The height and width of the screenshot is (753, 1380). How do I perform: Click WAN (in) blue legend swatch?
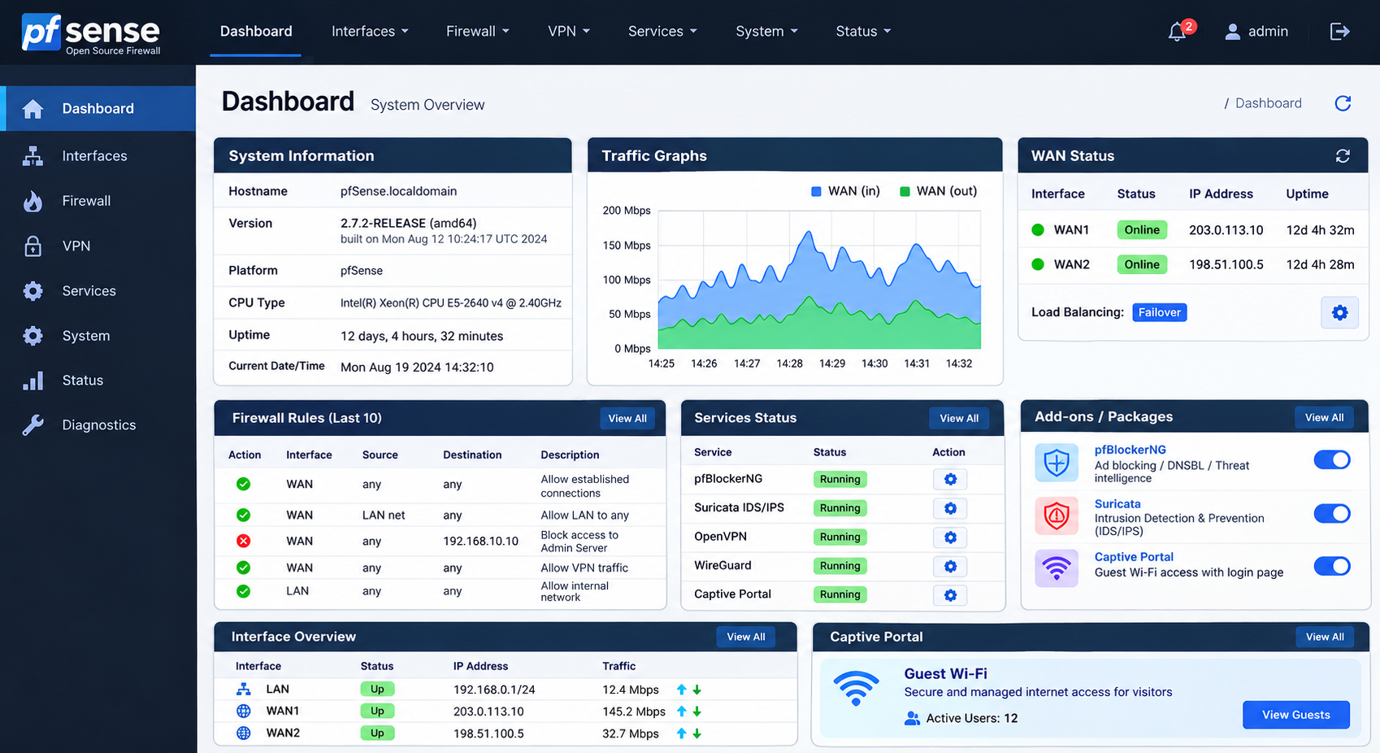[816, 191]
